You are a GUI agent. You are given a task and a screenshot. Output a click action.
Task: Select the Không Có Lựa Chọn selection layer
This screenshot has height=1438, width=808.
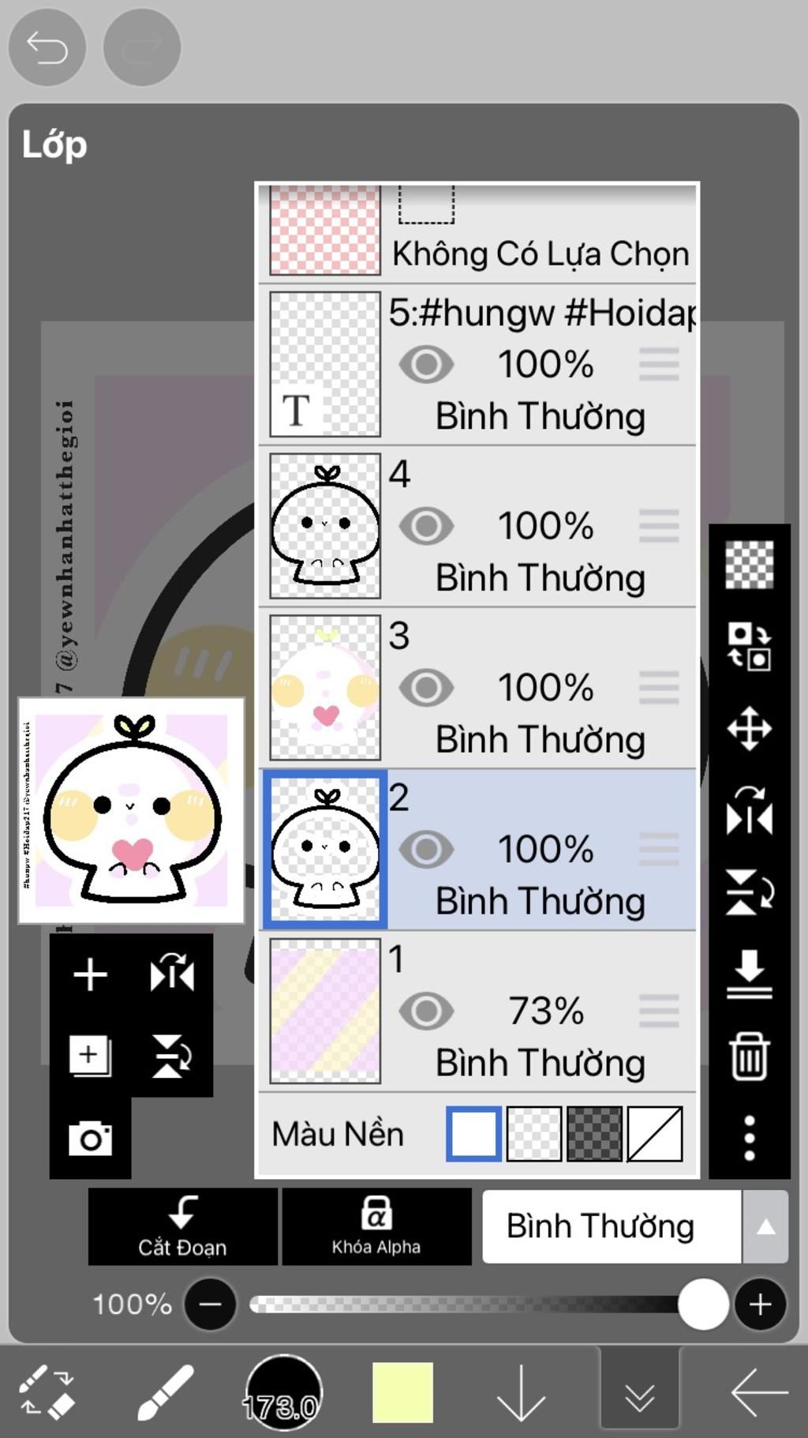[x=478, y=231]
